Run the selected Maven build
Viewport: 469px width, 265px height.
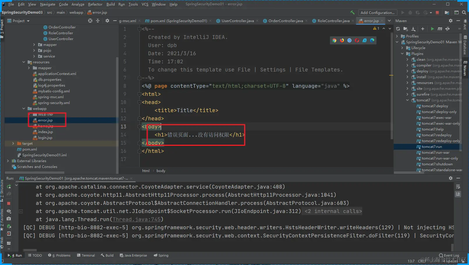432,29
